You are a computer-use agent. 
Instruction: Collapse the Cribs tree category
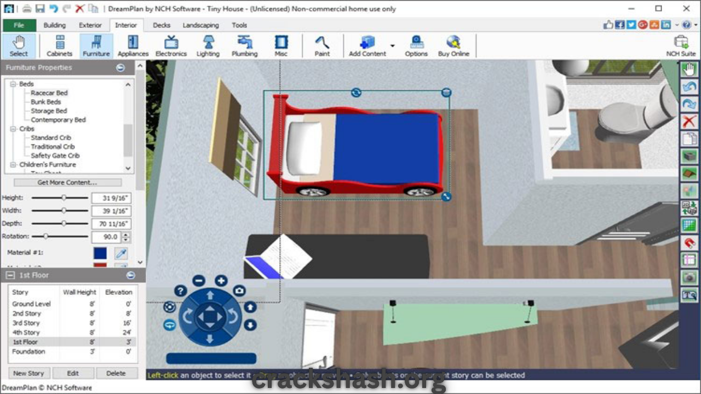14,129
